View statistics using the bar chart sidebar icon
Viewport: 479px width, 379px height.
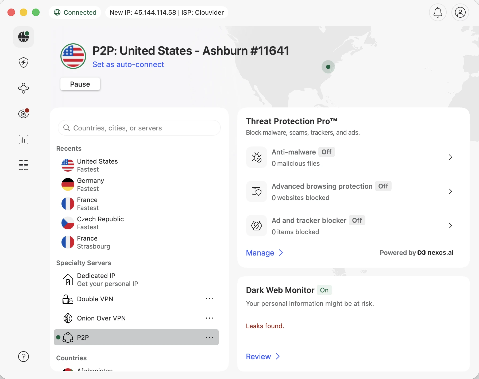click(23, 139)
